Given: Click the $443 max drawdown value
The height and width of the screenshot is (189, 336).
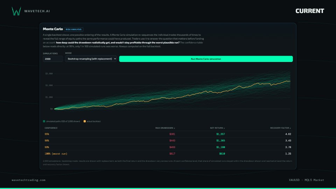Looking at the screenshot, I should pos(172,141).
